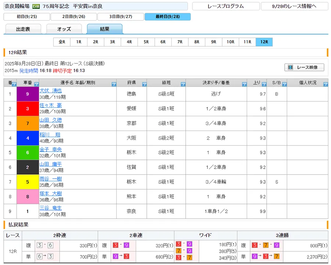Screen dimensions: 331x265
Task: Select 初日(9/25) day tab
Action: [26, 17]
